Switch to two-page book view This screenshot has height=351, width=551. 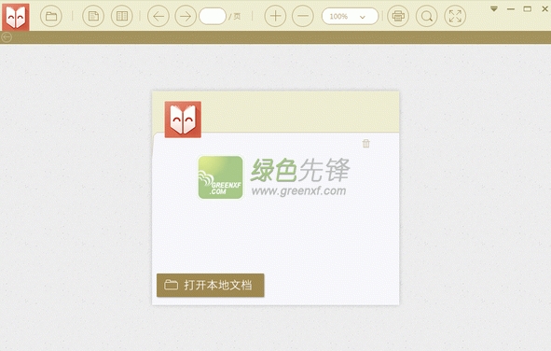coord(122,16)
